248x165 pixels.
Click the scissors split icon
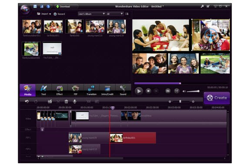click(x=58, y=102)
